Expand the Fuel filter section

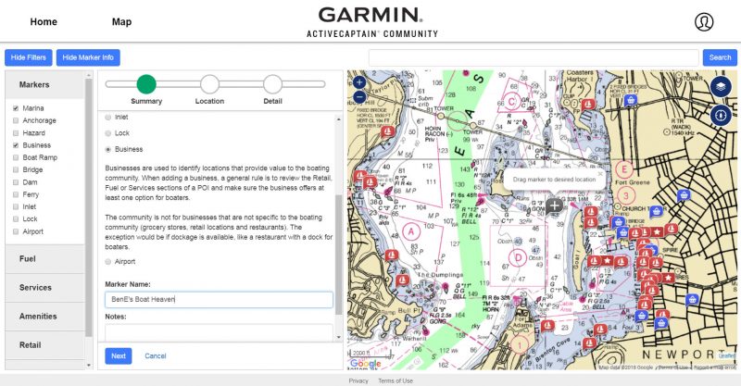[44, 259]
